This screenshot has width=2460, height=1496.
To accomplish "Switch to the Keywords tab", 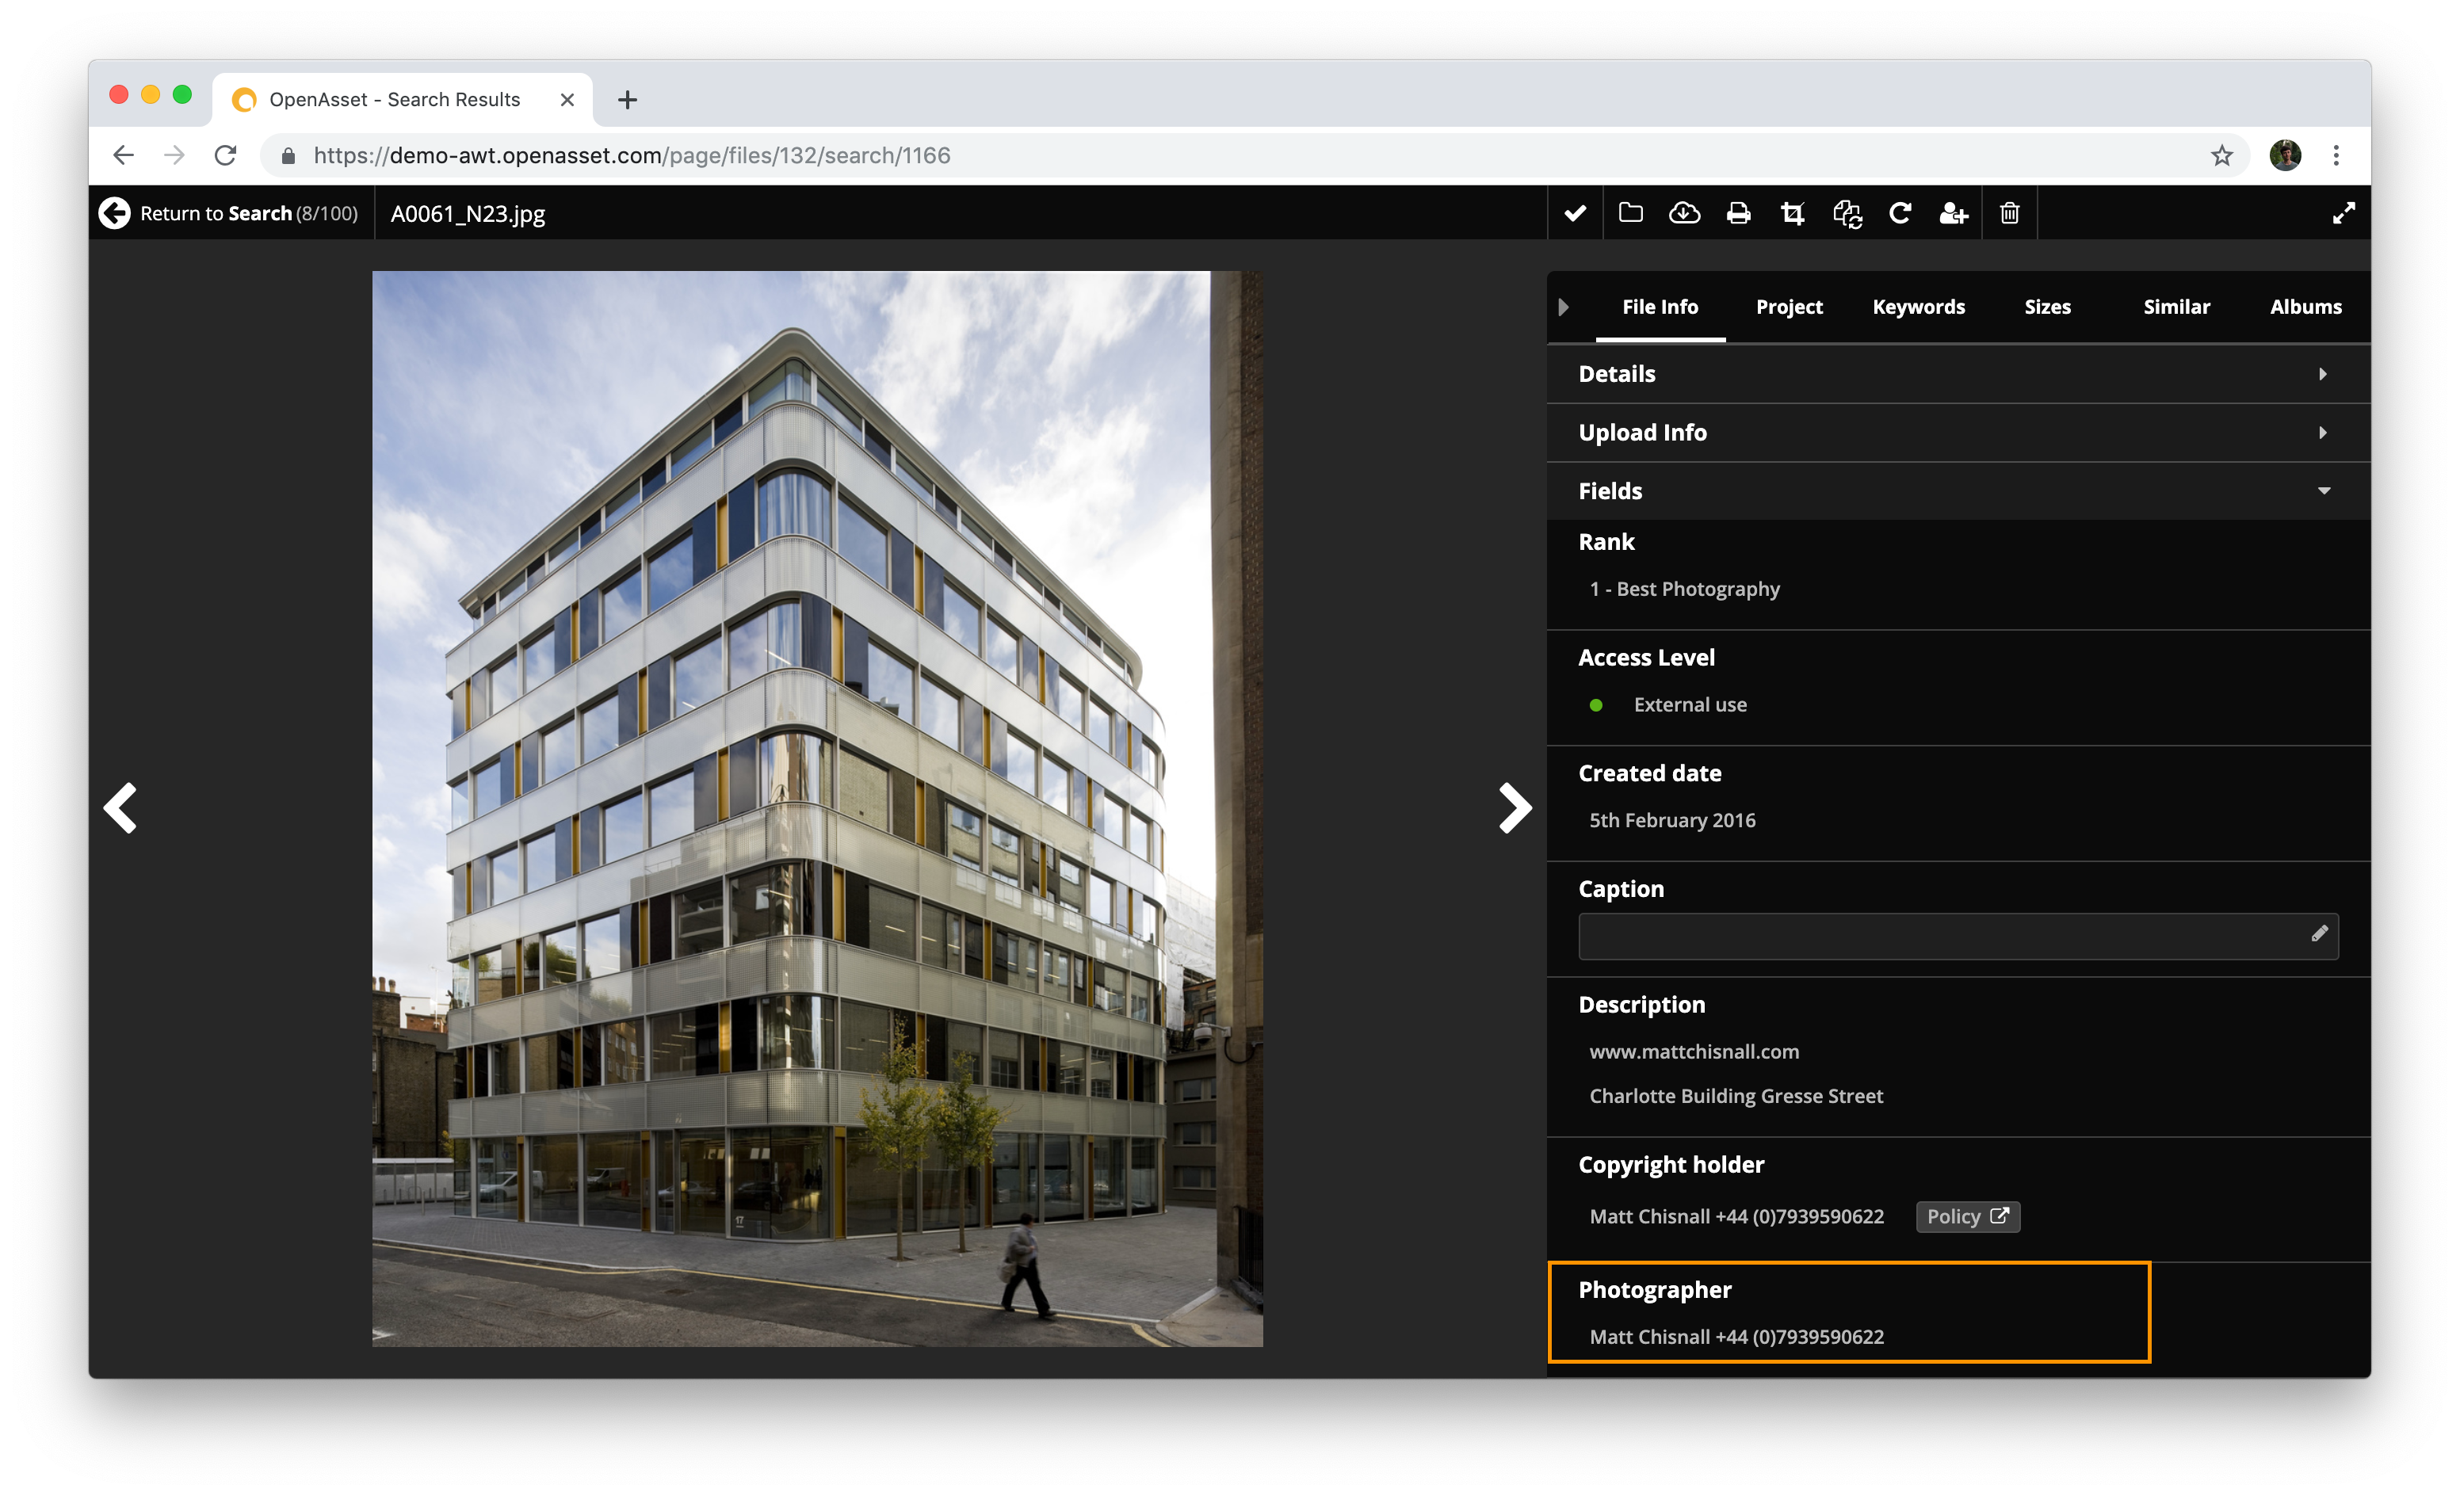I will point(1918,307).
